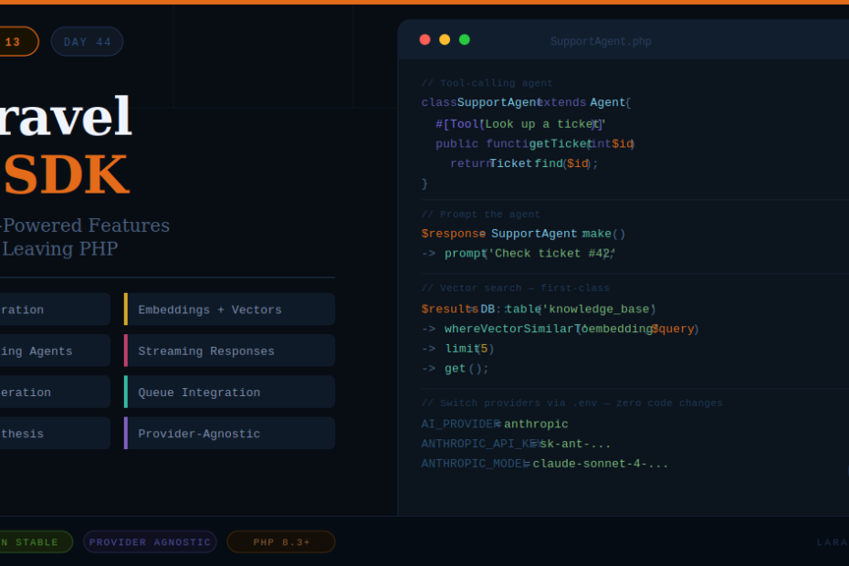Viewport: 849px width, 566px height.
Task: Click the yellow minimize dot in code window
Action: [445, 39]
